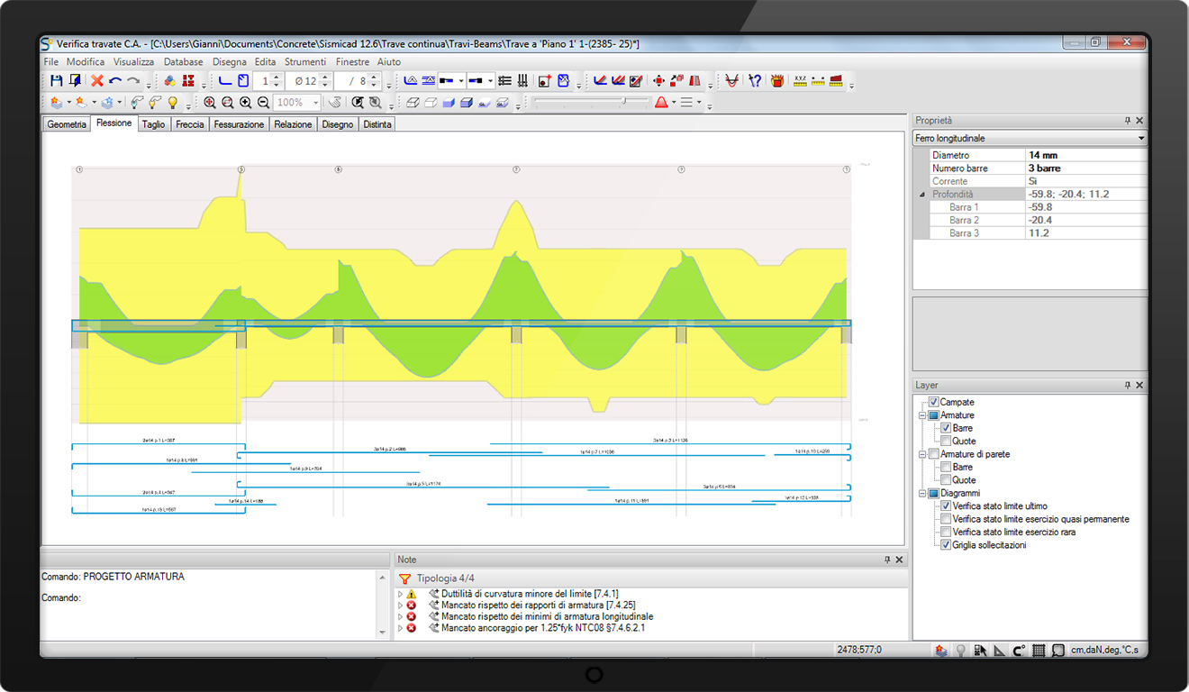Screen dimensions: 1189x692
Task: Enable Verifica stato limite esercizio rara
Action: [945, 533]
